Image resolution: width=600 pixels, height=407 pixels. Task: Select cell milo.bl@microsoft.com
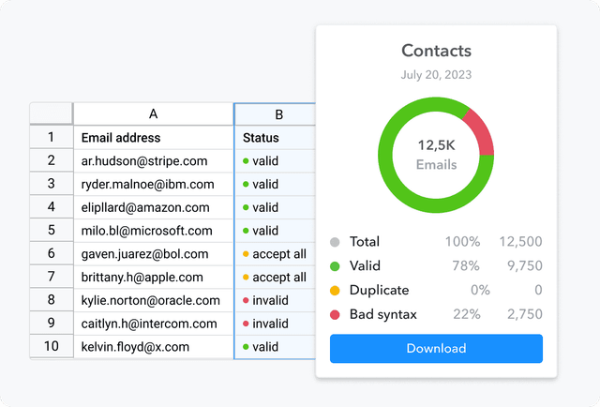coord(154,231)
